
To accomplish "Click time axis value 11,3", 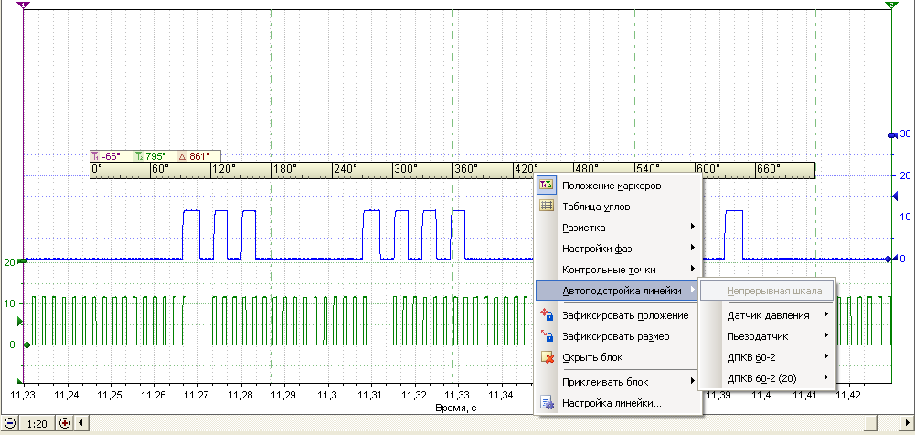I will [327, 395].
